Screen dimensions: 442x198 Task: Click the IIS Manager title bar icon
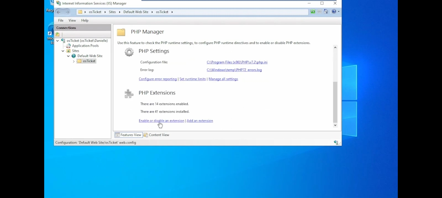pyautogui.click(x=58, y=3)
